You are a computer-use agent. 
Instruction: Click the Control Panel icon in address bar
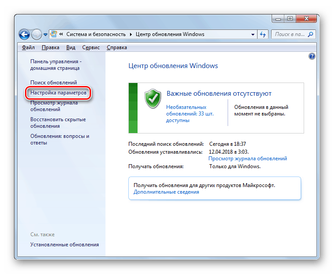[x=54, y=34]
